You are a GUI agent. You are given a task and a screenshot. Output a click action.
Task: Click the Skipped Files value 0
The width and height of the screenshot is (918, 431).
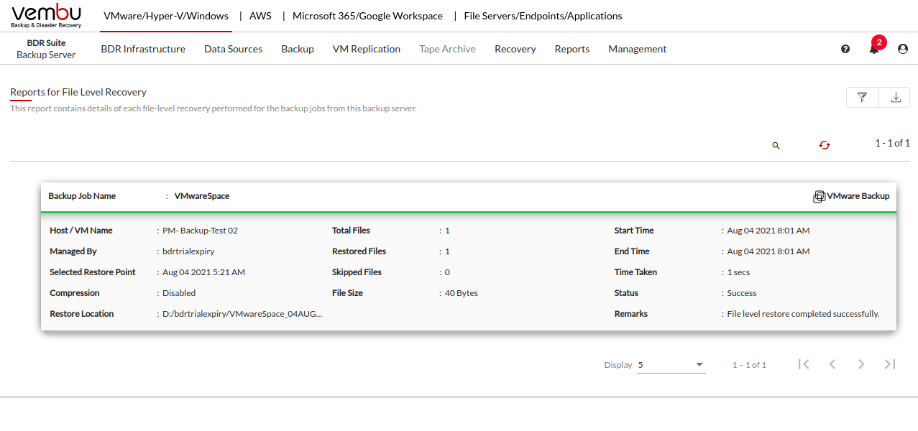click(x=447, y=272)
